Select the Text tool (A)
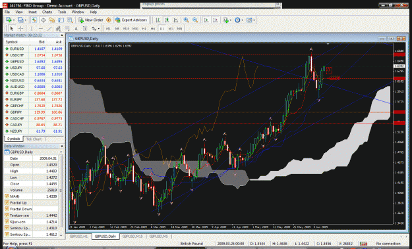Image resolution: width=412 pixels, height=249 pixels. [76, 28]
